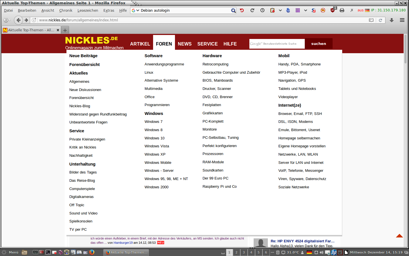Click the search magnifier in the search bar
The height and width of the screenshot is (256, 409).
(x=233, y=11)
